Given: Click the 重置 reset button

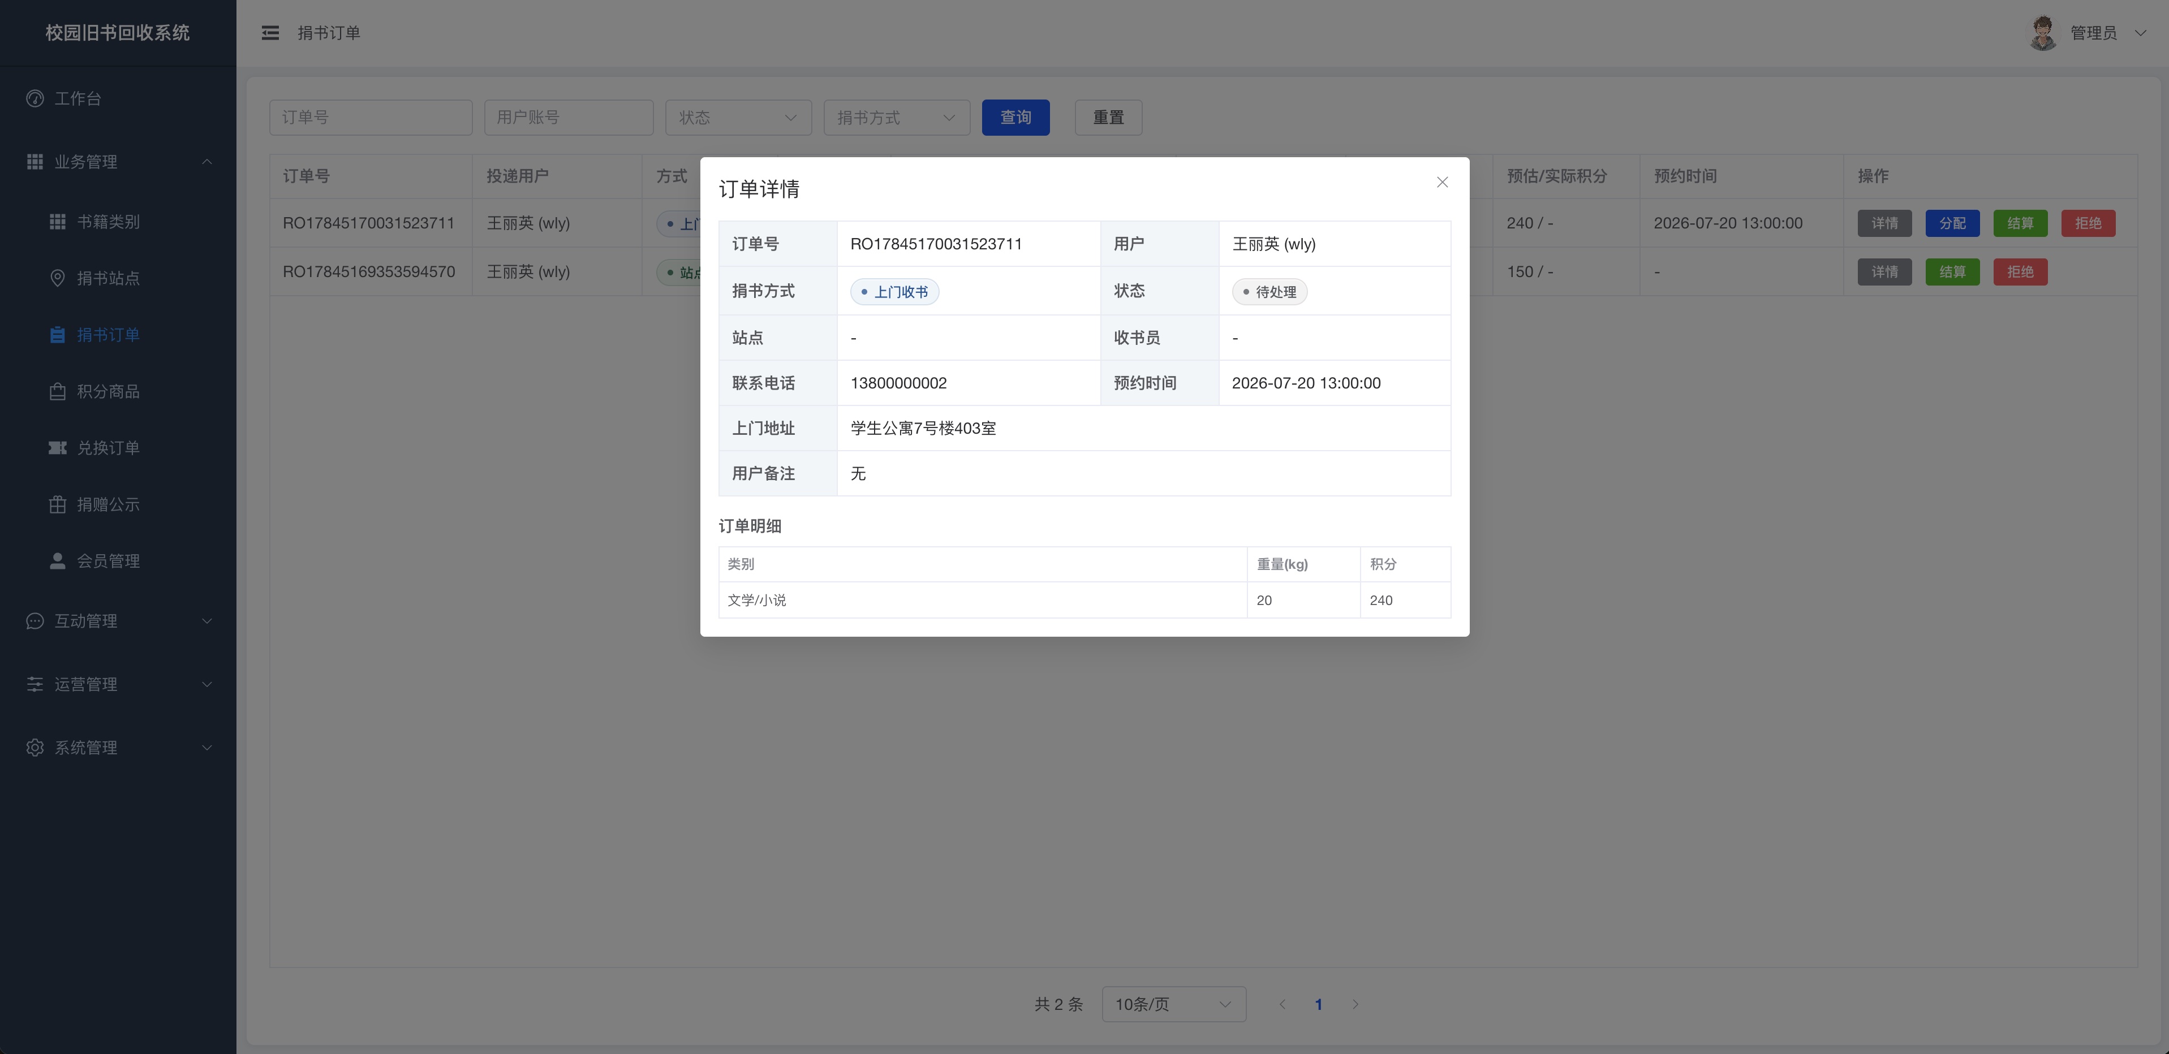Looking at the screenshot, I should [x=1108, y=118].
